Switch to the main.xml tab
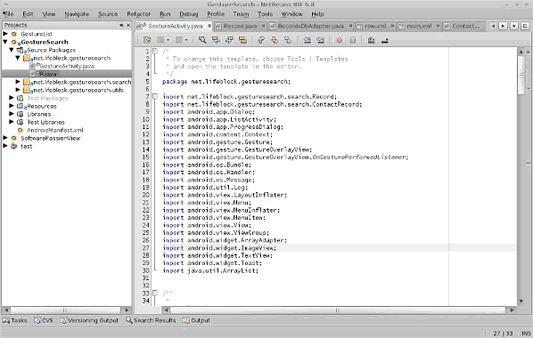 [419, 26]
